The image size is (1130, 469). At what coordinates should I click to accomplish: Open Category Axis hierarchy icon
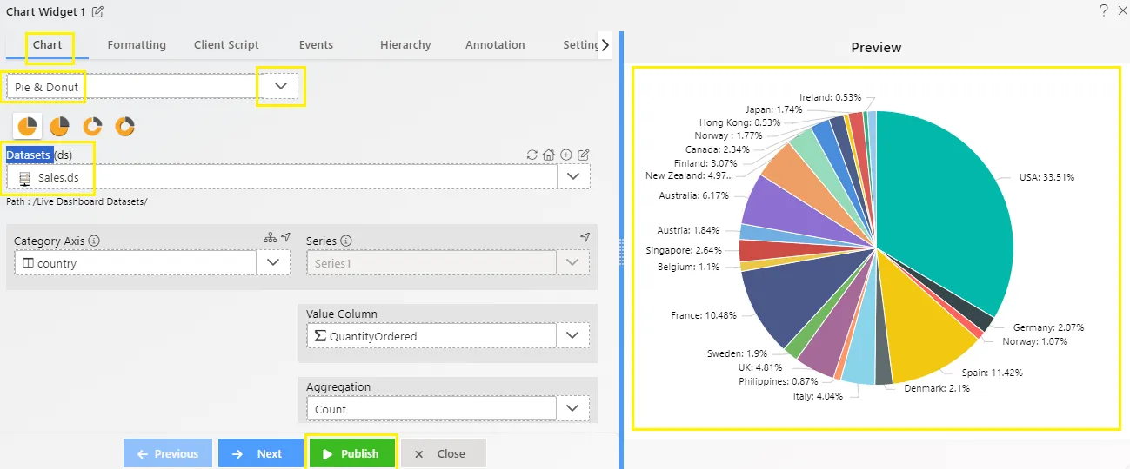point(270,237)
